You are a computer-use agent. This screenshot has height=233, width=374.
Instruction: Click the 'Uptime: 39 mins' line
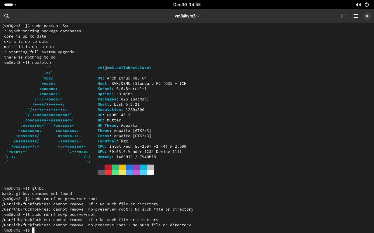pyautogui.click(x=115, y=94)
